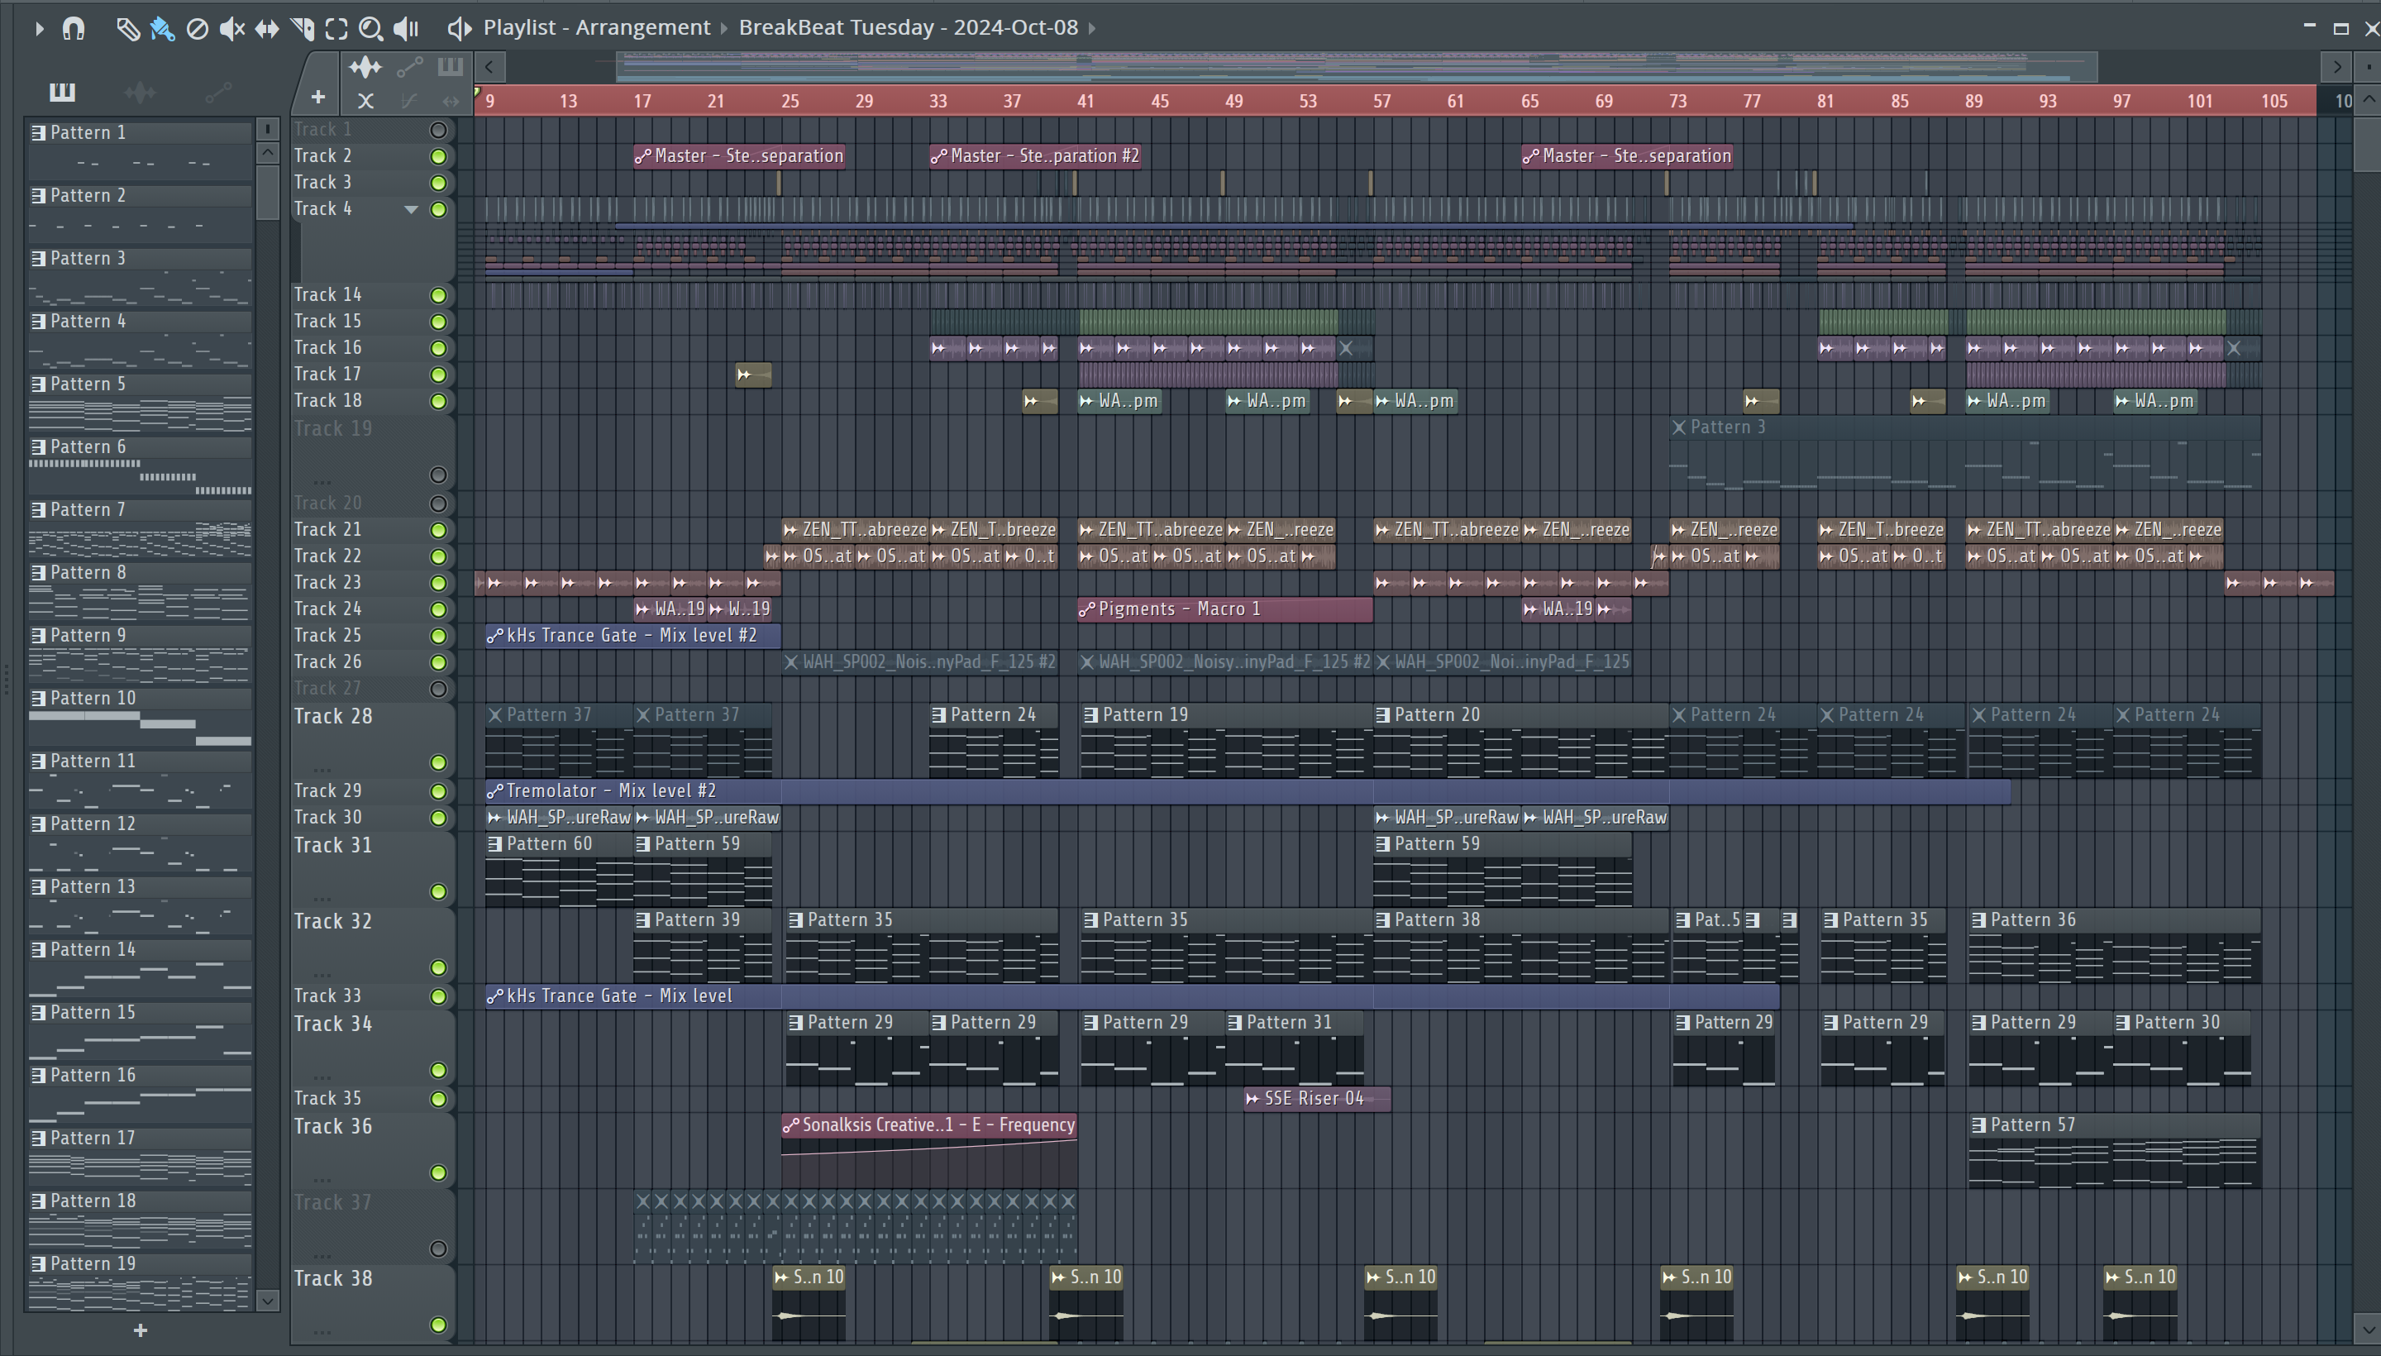2381x1356 pixels.
Task: Mute Track 2 with its green LED
Action: pos(437,156)
